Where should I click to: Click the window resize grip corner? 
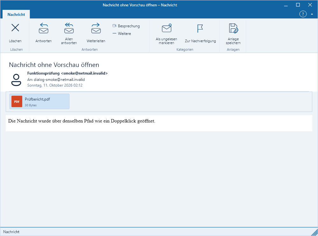(x=314, y=233)
